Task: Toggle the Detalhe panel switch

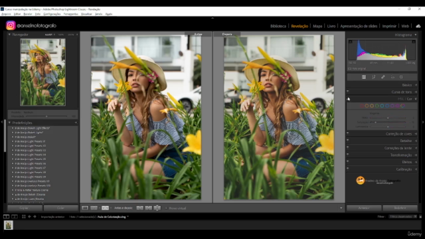Action: 348,141
